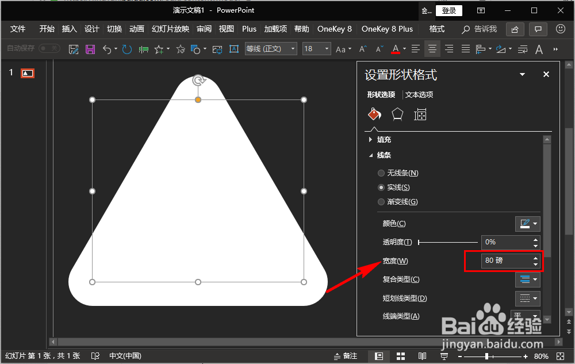Align text left
Screen dimensions: 575x364
tap(416, 49)
